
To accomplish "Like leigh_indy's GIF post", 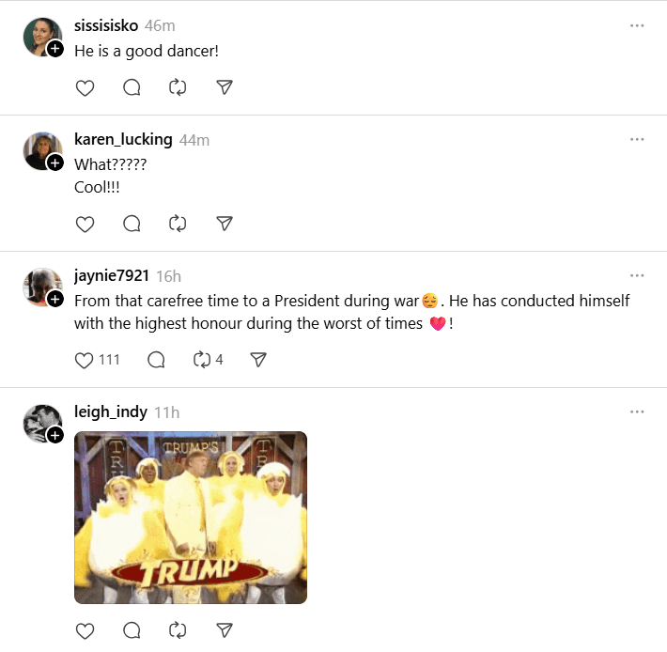I will pyautogui.click(x=85, y=629).
